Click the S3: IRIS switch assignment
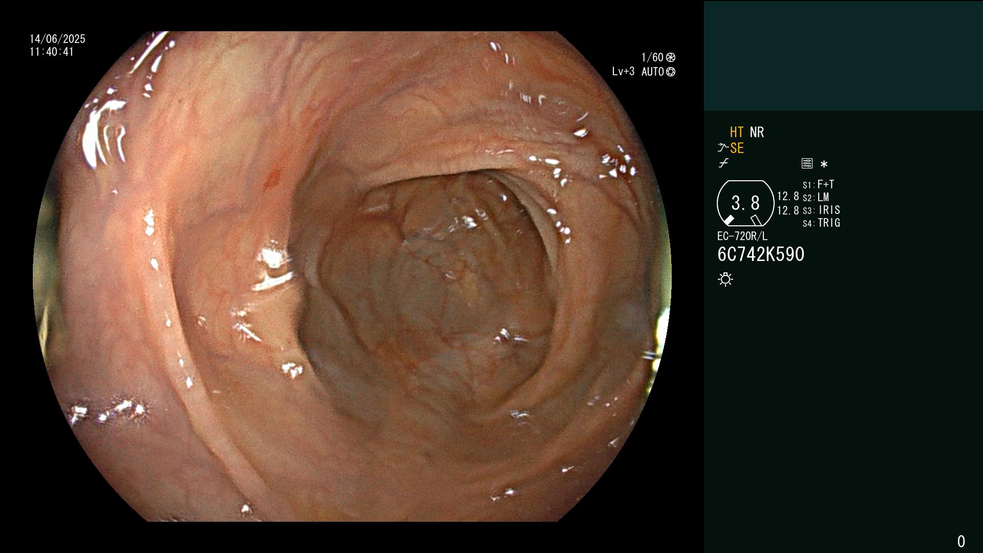This screenshot has height=553, width=983. (821, 210)
